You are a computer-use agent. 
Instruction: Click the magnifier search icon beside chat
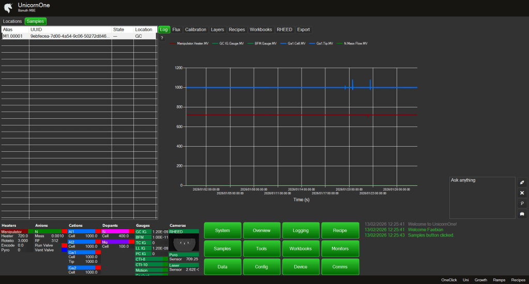(x=522, y=203)
